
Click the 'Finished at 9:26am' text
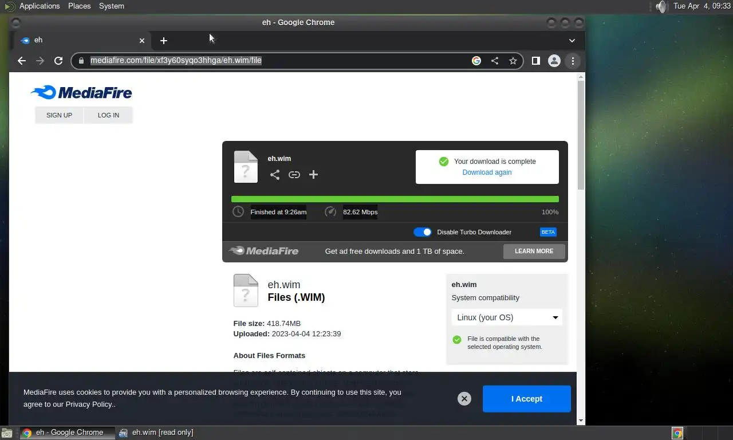(278, 212)
